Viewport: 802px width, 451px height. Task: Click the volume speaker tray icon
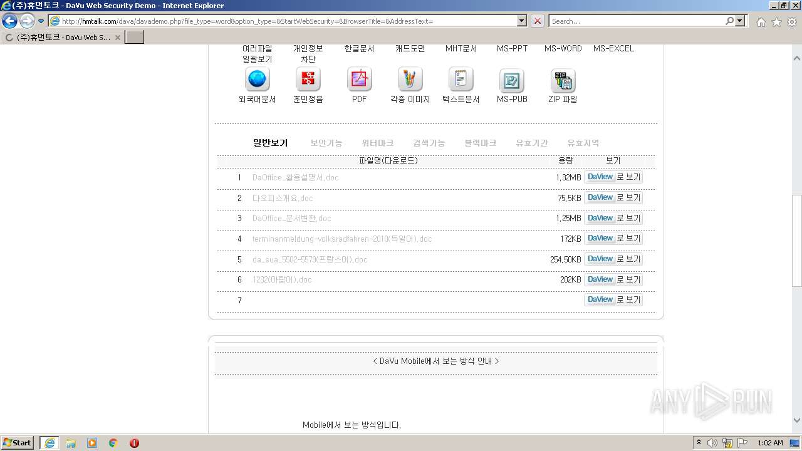(x=712, y=443)
